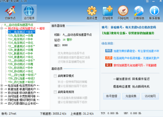Select node t3b_移动测试-华南

click(x=21, y=64)
